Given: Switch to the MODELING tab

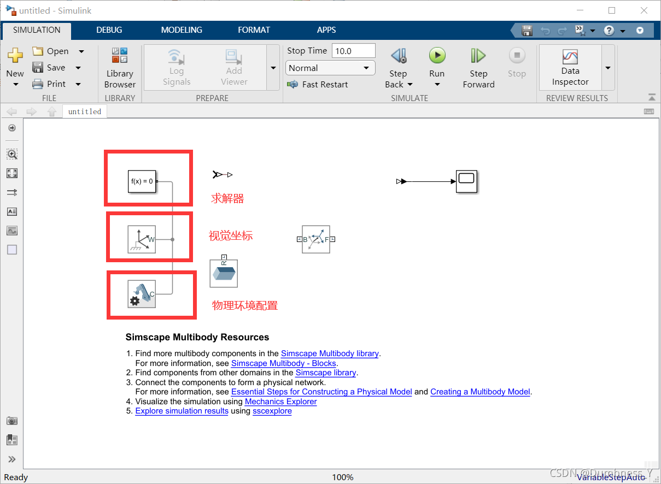Looking at the screenshot, I should click(x=182, y=30).
